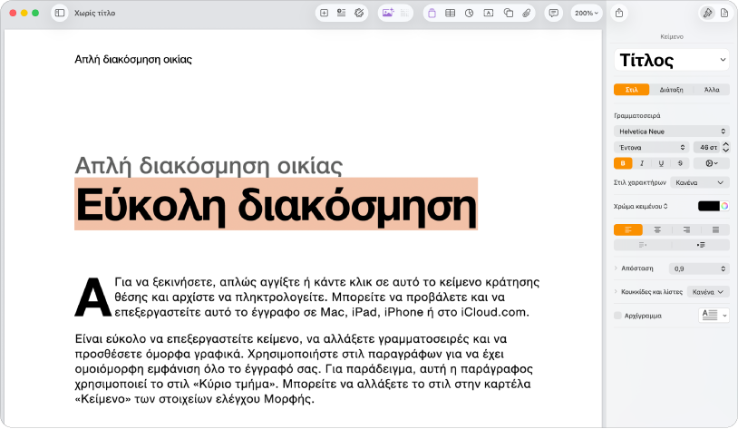Click the font size stepper arrows
This screenshot has width=738, height=429.
coord(726,148)
